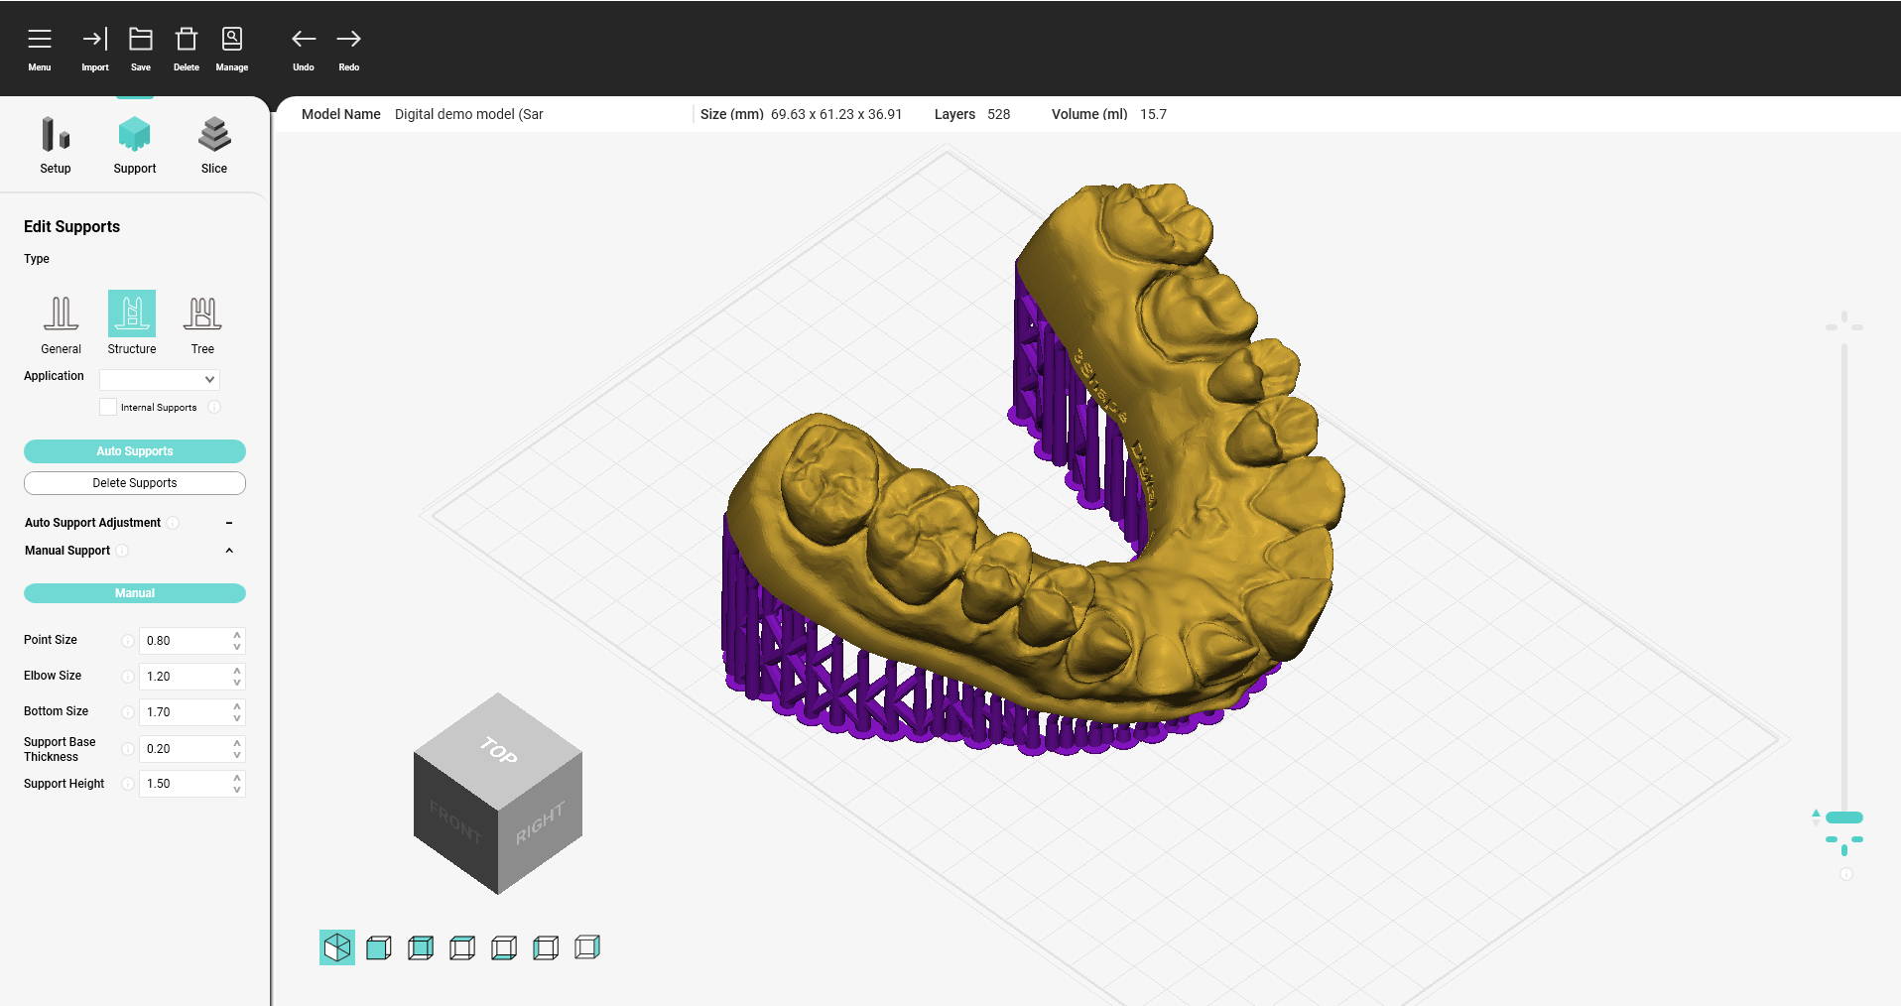Decrease Elbow Size with down arrow
The width and height of the screenshot is (1901, 1006).
(237, 683)
